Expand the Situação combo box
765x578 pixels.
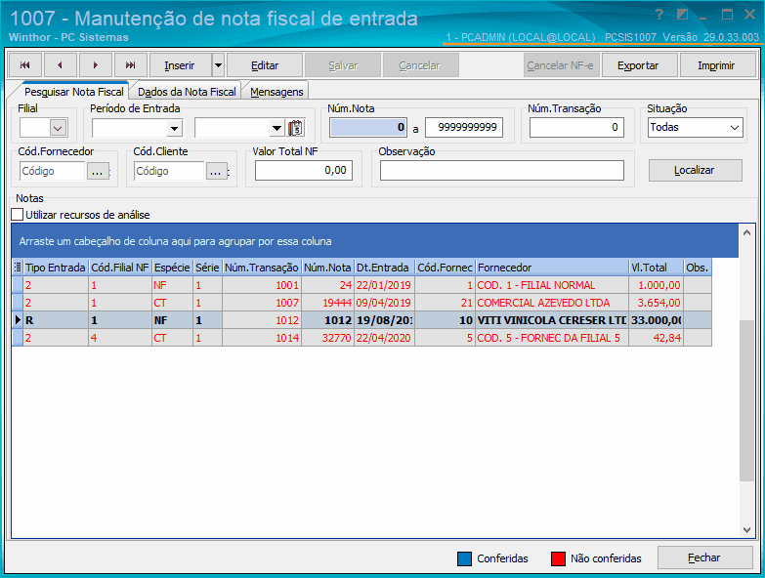735,128
